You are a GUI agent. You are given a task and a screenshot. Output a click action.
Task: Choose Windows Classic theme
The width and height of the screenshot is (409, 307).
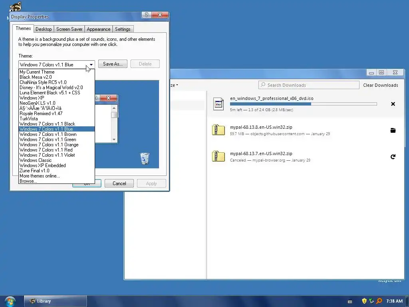point(57,161)
